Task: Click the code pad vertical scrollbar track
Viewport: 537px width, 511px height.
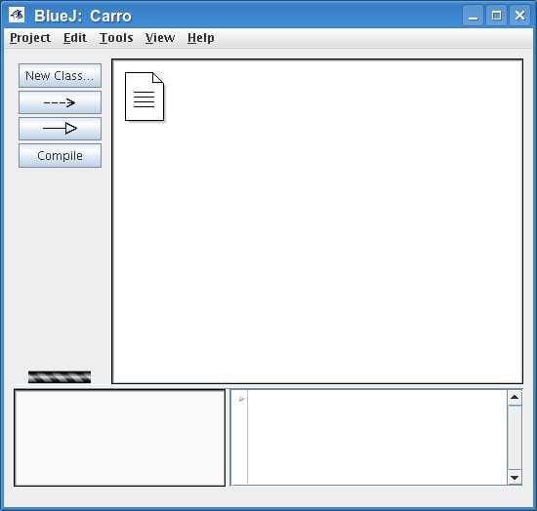Action: [515, 438]
